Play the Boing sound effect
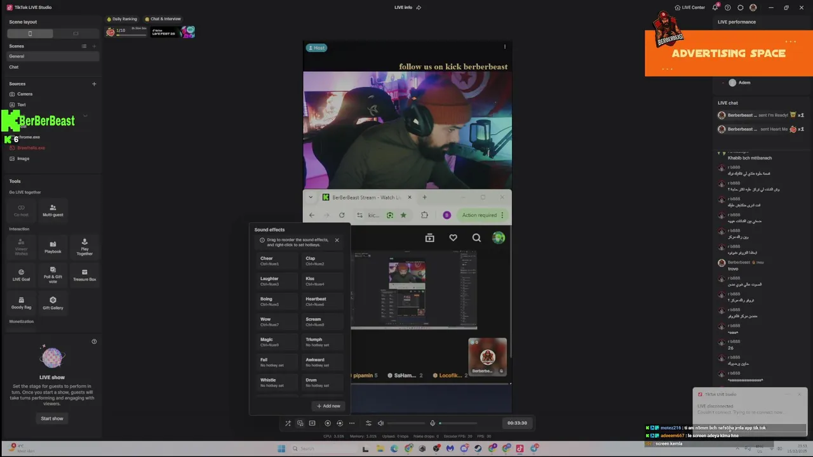 pyautogui.click(x=276, y=301)
